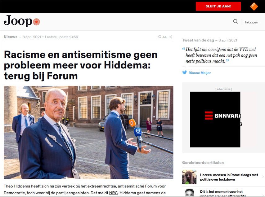Open the Nieuws category link
Screen dimensions: 265x197
click(11, 37)
